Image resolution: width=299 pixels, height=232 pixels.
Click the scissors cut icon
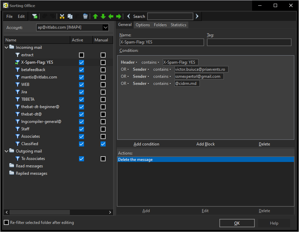(62, 16)
